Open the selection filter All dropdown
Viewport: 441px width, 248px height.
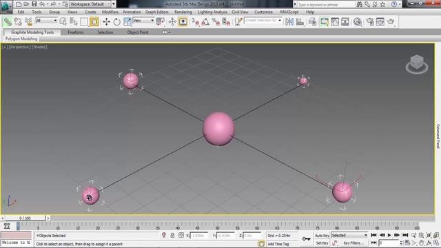click(x=46, y=21)
